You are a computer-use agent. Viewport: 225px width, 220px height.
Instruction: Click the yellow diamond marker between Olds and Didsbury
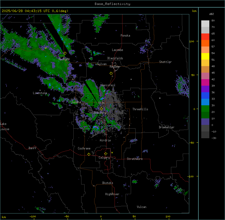(x=102, y=109)
